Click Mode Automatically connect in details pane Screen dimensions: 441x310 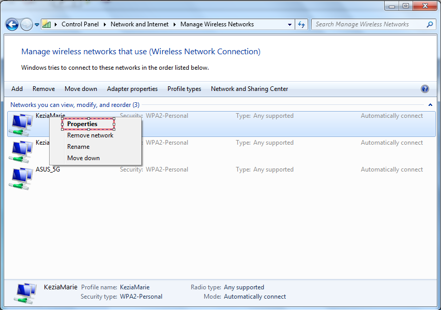(255, 297)
